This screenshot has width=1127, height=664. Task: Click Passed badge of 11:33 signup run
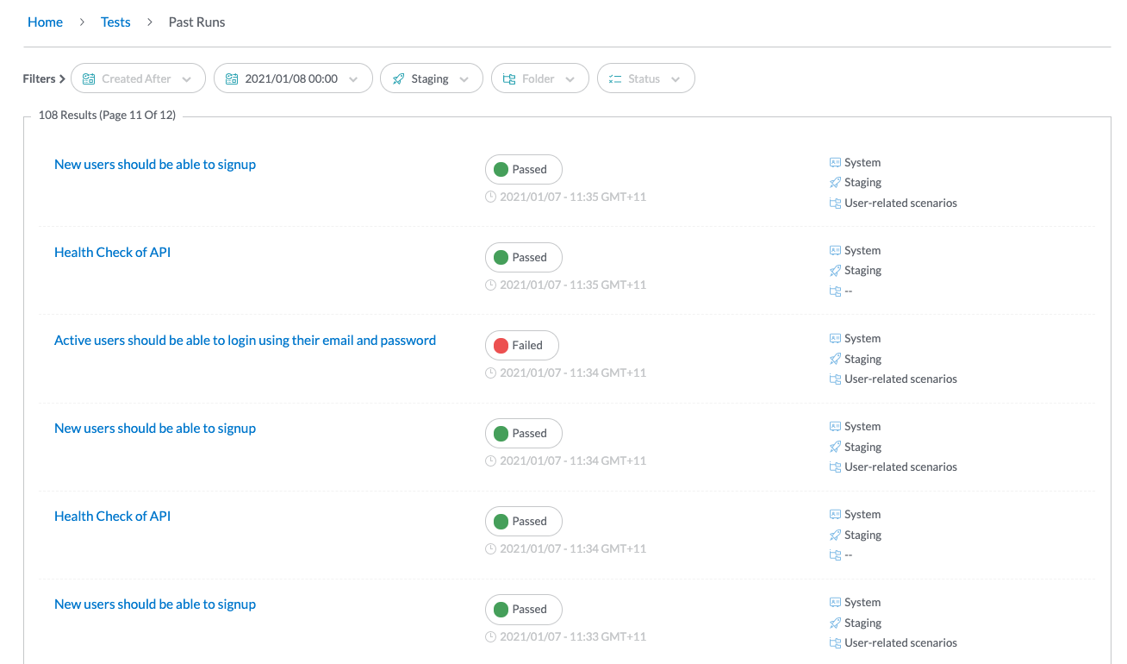524,609
